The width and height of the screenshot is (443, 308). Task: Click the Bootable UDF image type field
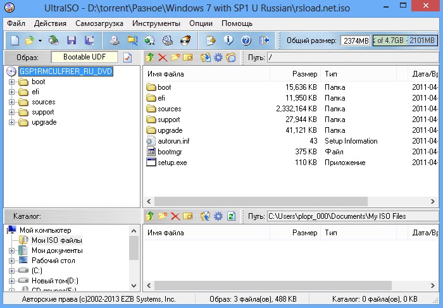click(85, 58)
